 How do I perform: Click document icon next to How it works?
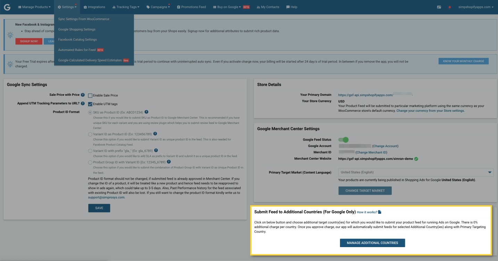(x=380, y=212)
